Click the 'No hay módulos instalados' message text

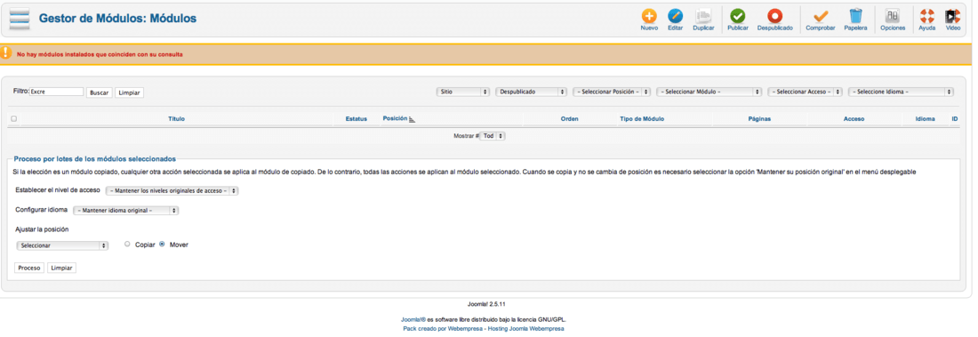click(x=100, y=54)
